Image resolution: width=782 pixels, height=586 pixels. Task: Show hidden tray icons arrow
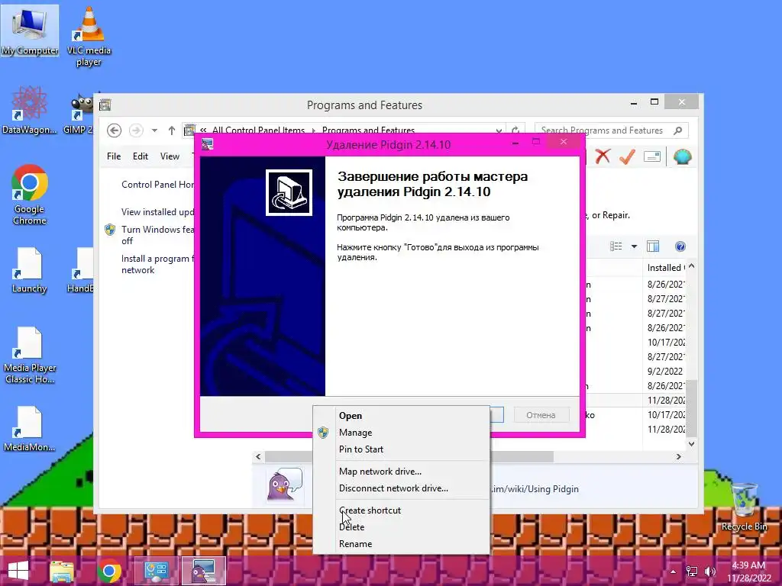[674, 572]
